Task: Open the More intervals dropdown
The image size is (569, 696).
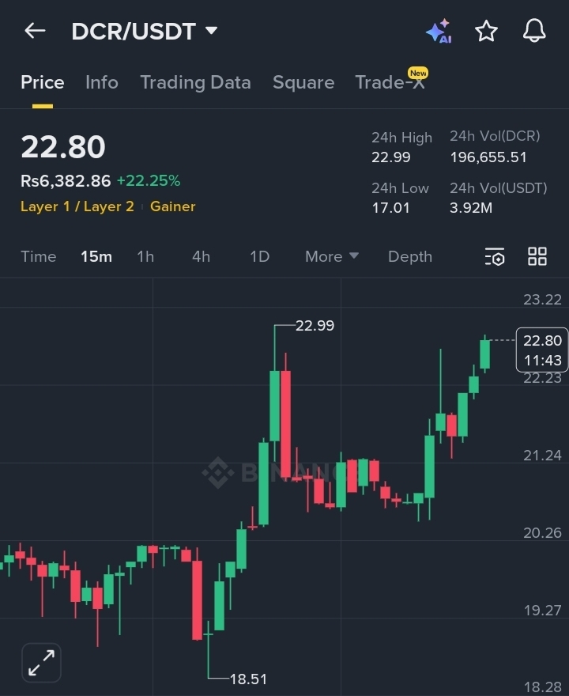Action: (332, 256)
